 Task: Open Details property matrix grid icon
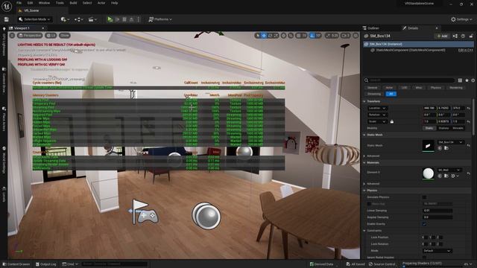point(460,80)
